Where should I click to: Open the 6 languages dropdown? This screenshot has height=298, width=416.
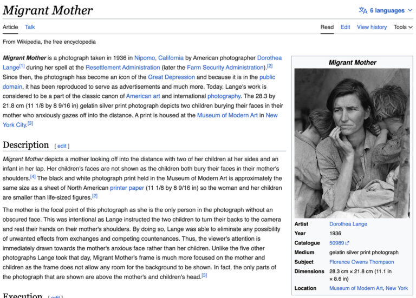(x=386, y=10)
